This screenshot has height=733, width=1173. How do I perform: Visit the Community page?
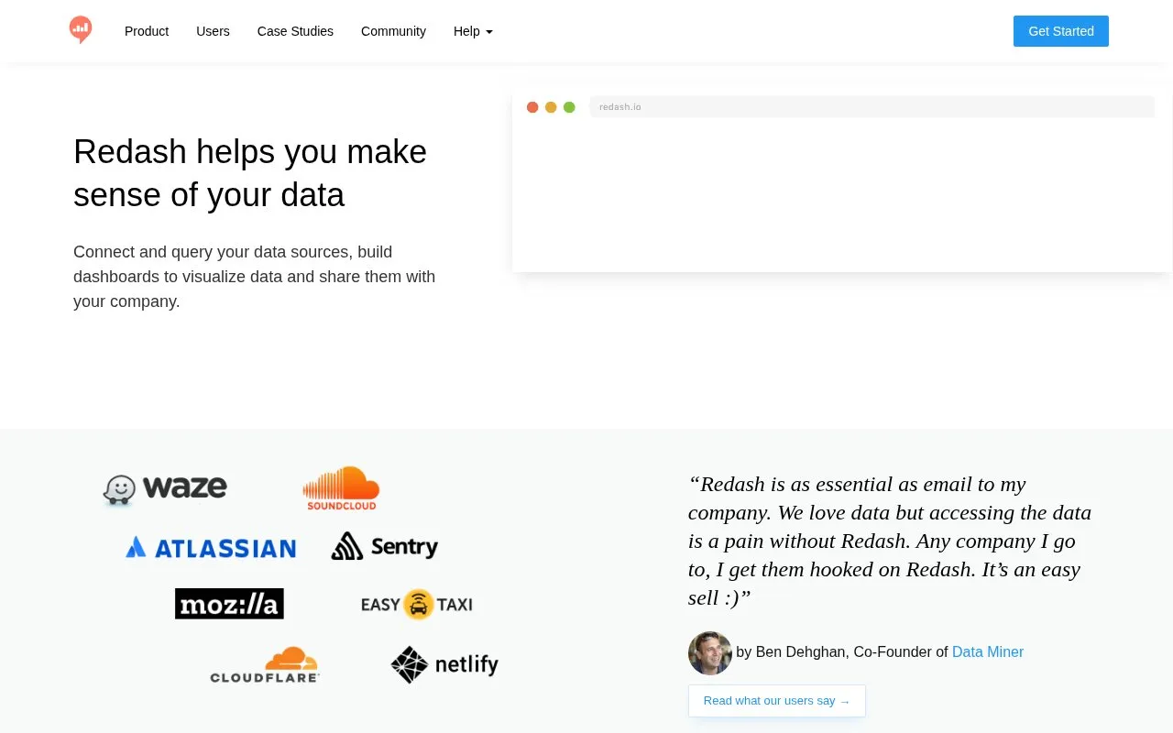tap(393, 31)
